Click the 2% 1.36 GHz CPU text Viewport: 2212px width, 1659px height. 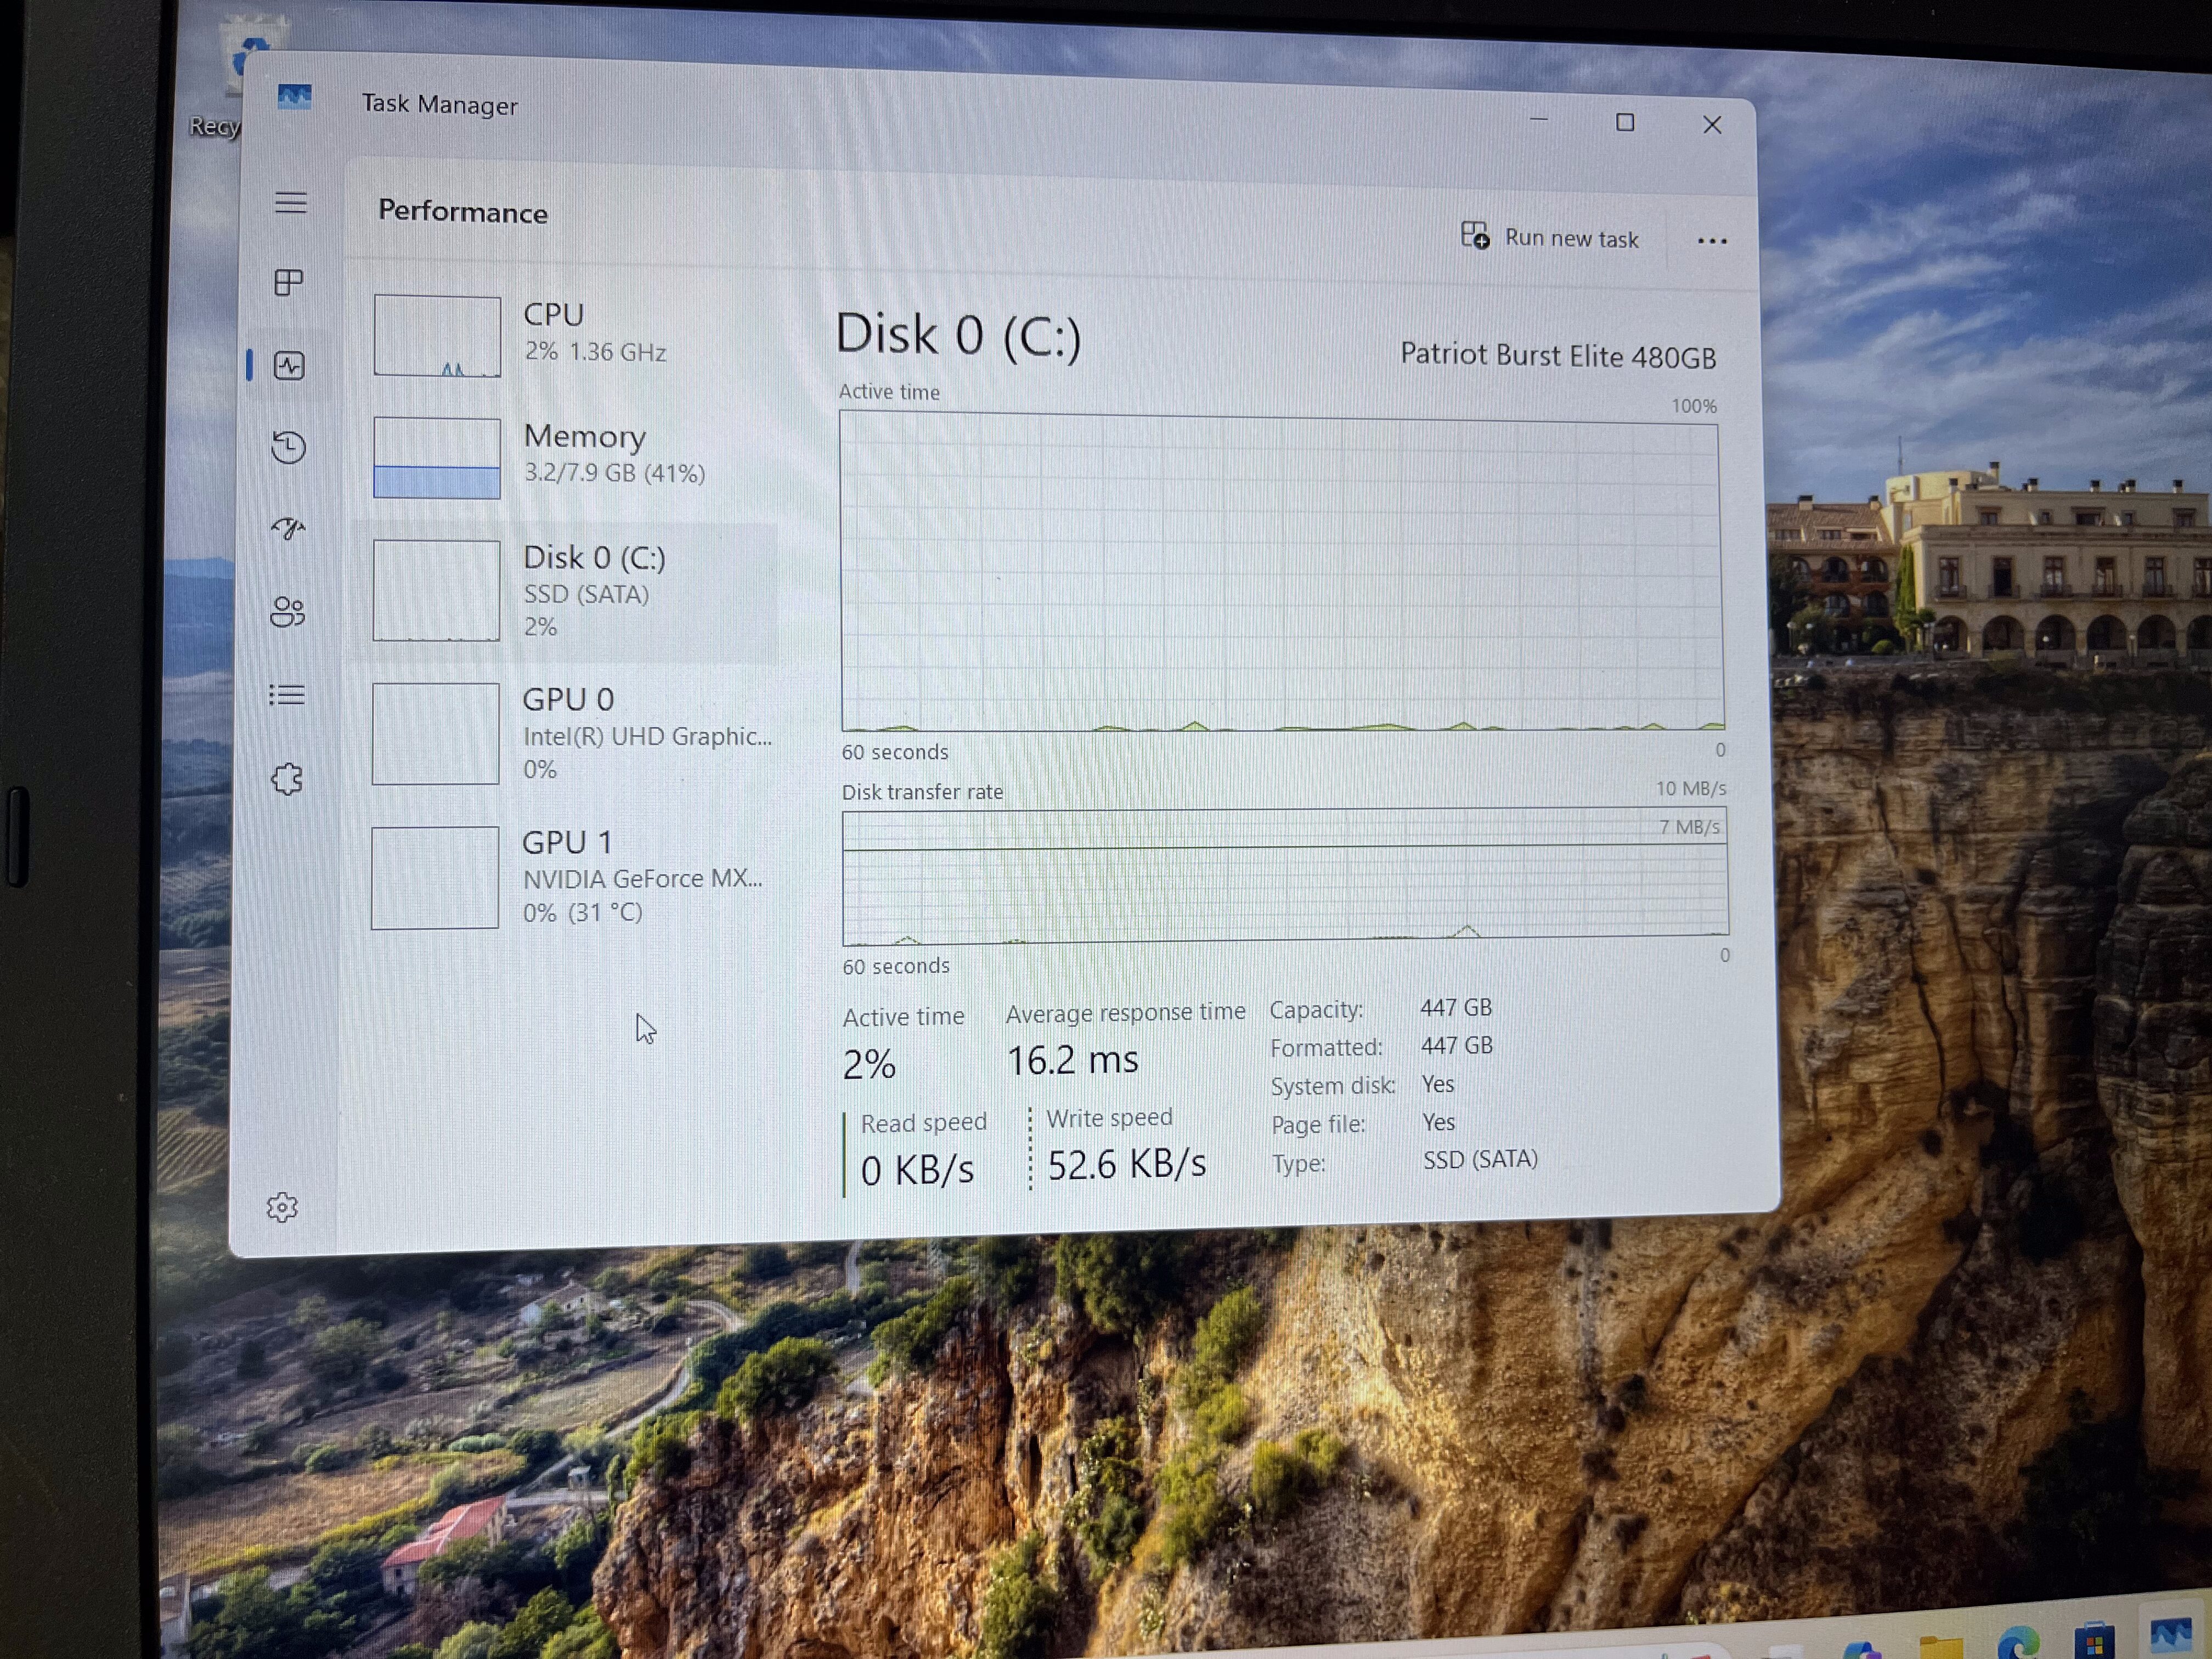pos(596,352)
